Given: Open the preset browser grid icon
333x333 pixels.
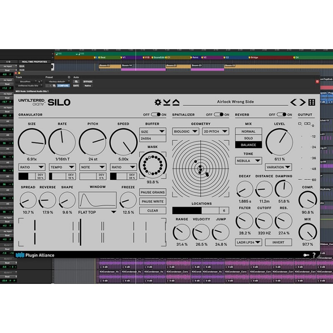Looking at the screenshot, I should (x=311, y=102).
